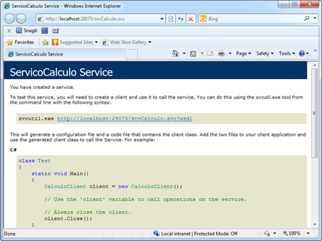Open a blank New Tab
Image resolution: width=322 pixels, height=241 pixels.
[131, 54]
